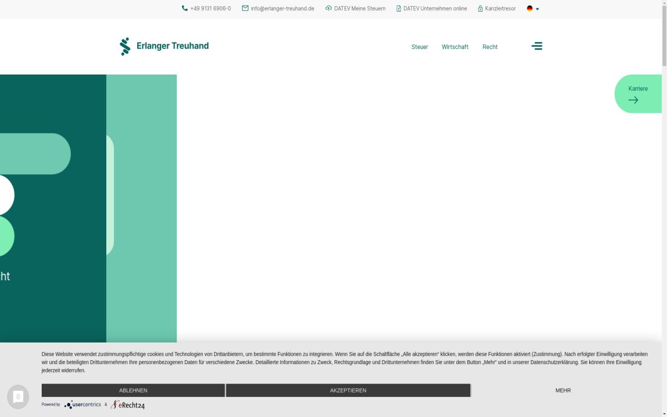Viewport: 667px width, 417px height.
Task: Accept cookies with the Akzeptieren button
Action: (348, 390)
